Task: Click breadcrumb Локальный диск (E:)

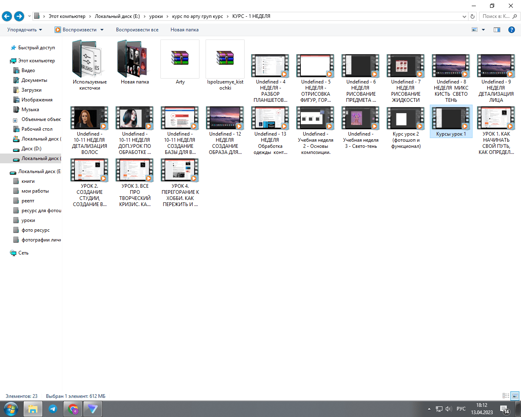Action: click(117, 16)
